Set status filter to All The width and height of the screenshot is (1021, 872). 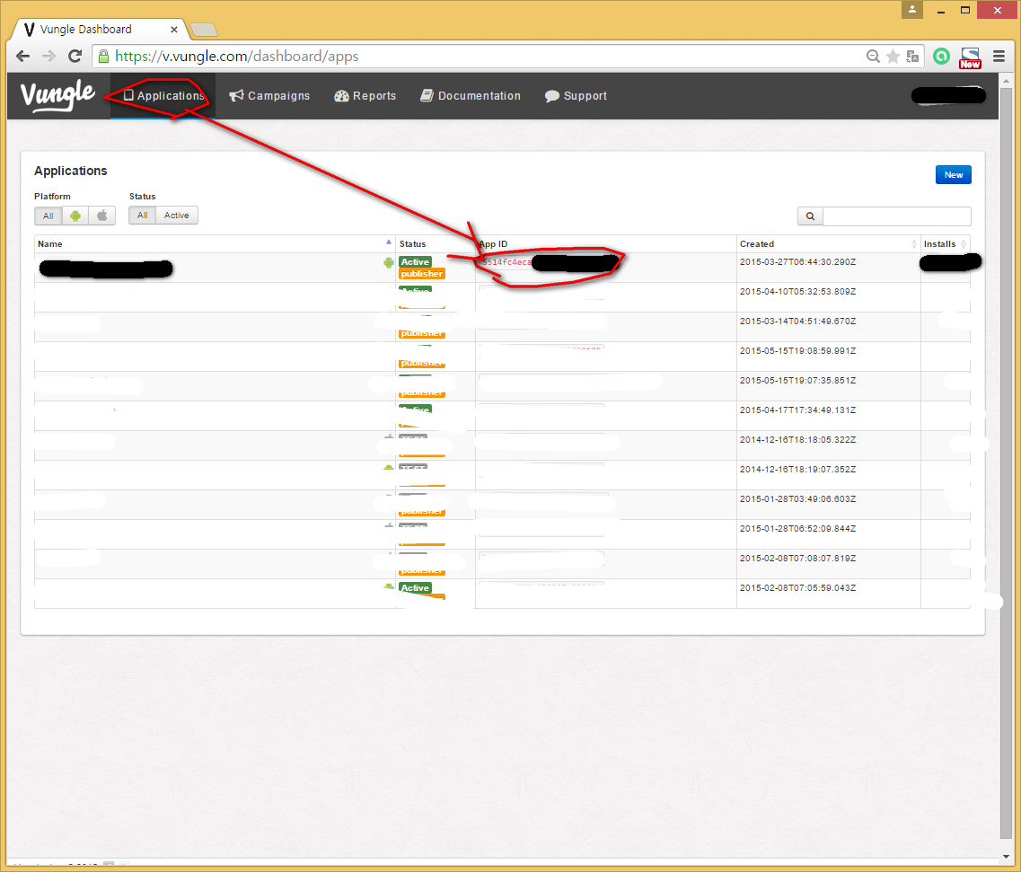coord(142,215)
